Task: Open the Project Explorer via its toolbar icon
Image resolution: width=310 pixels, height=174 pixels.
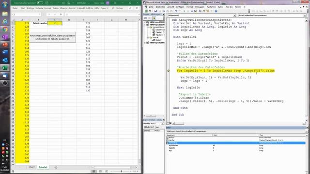Action: click(x=200, y=11)
